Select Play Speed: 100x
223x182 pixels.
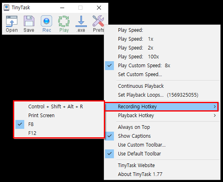point(162,57)
